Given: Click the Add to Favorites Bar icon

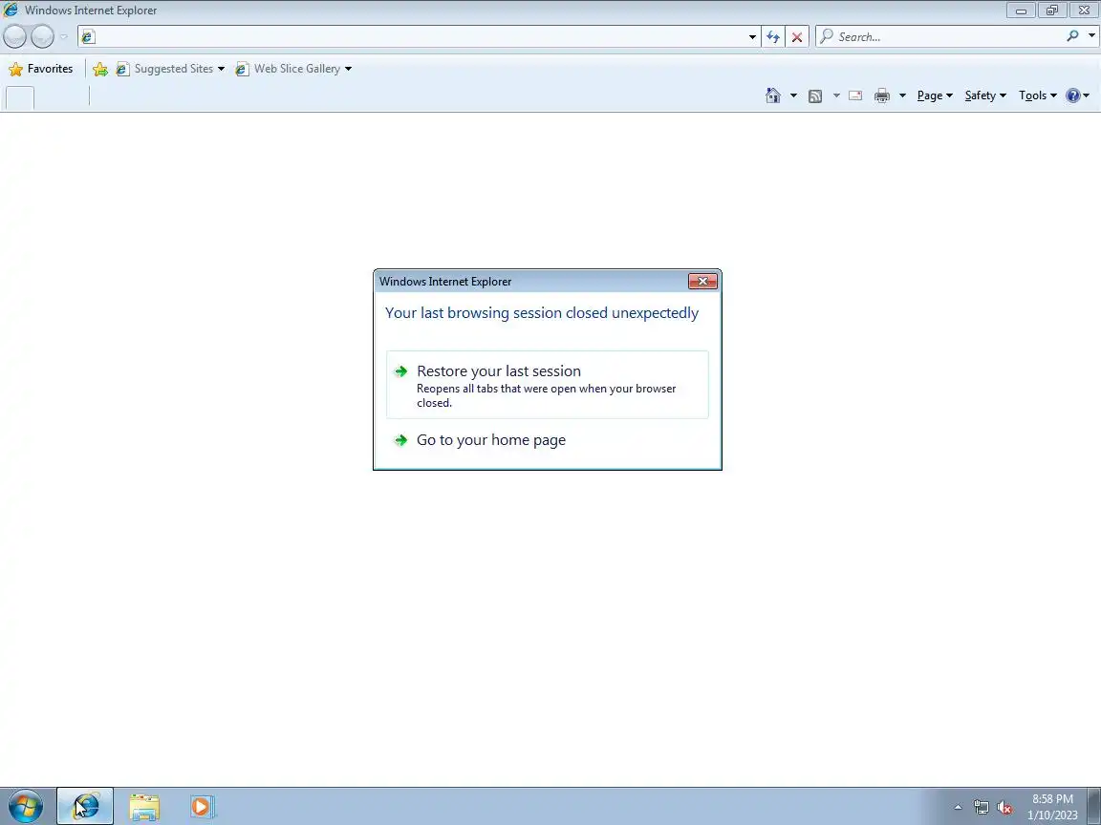Looking at the screenshot, I should 100,69.
